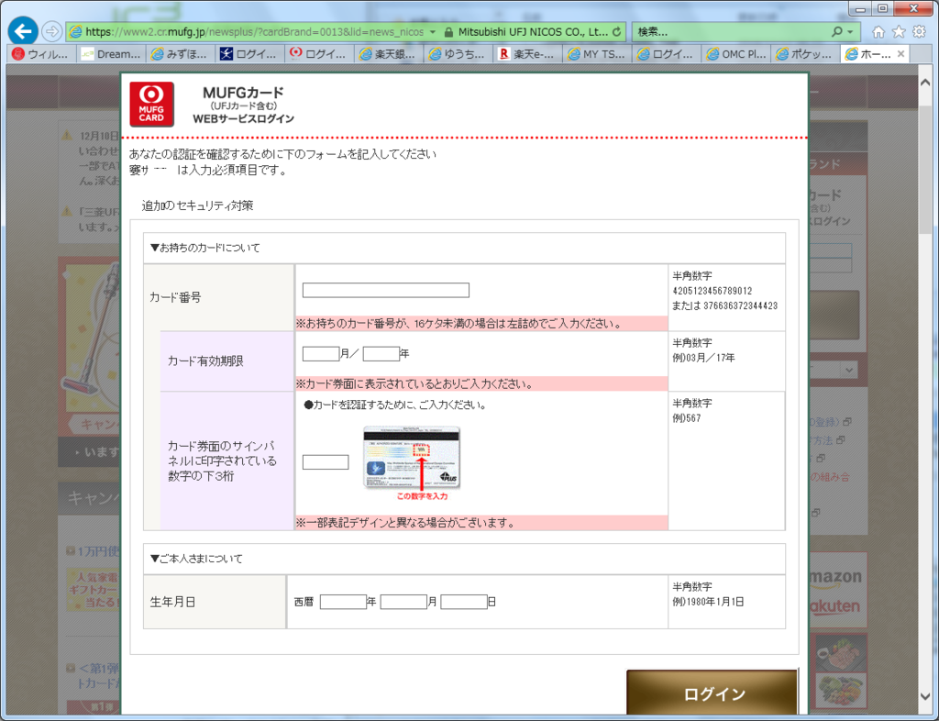Screen dimensions: 939x721
Task: Switch to the OMC Pl... tab
Action: click(736, 54)
